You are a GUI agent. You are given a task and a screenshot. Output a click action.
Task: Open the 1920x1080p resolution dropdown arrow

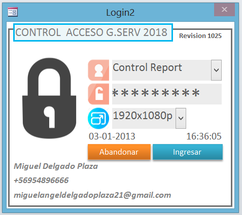pyautogui.click(x=181, y=118)
